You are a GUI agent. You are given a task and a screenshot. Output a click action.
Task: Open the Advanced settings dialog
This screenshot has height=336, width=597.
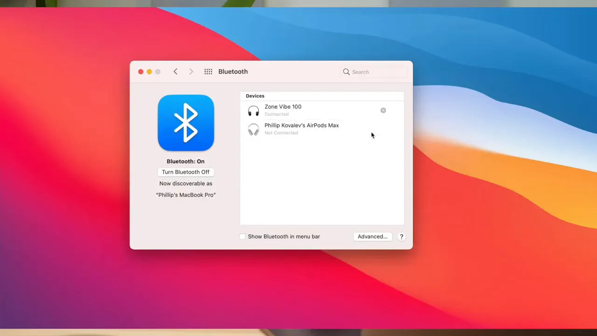[x=372, y=237]
